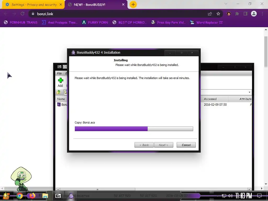The image size is (268, 201).
Task: Click the page scrollbar up arrow
Action: click(266, 30)
